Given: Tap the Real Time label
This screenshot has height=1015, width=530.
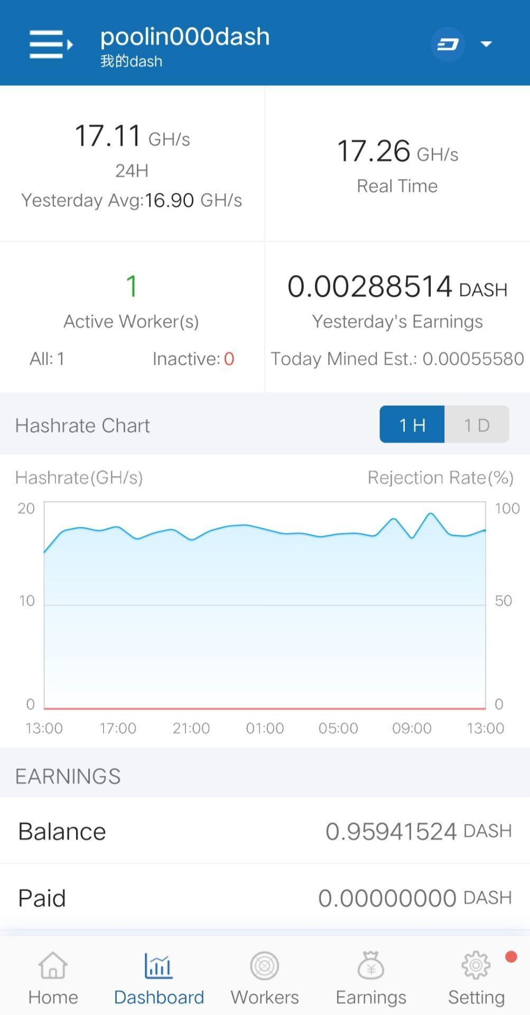Looking at the screenshot, I should (397, 186).
